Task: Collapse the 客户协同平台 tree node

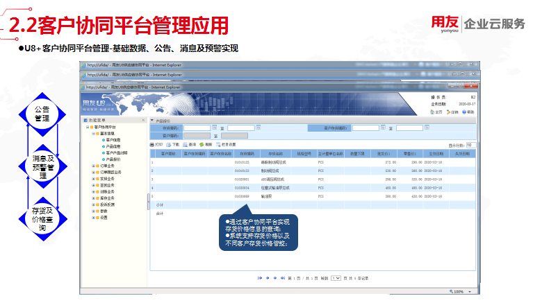Action: point(88,127)
